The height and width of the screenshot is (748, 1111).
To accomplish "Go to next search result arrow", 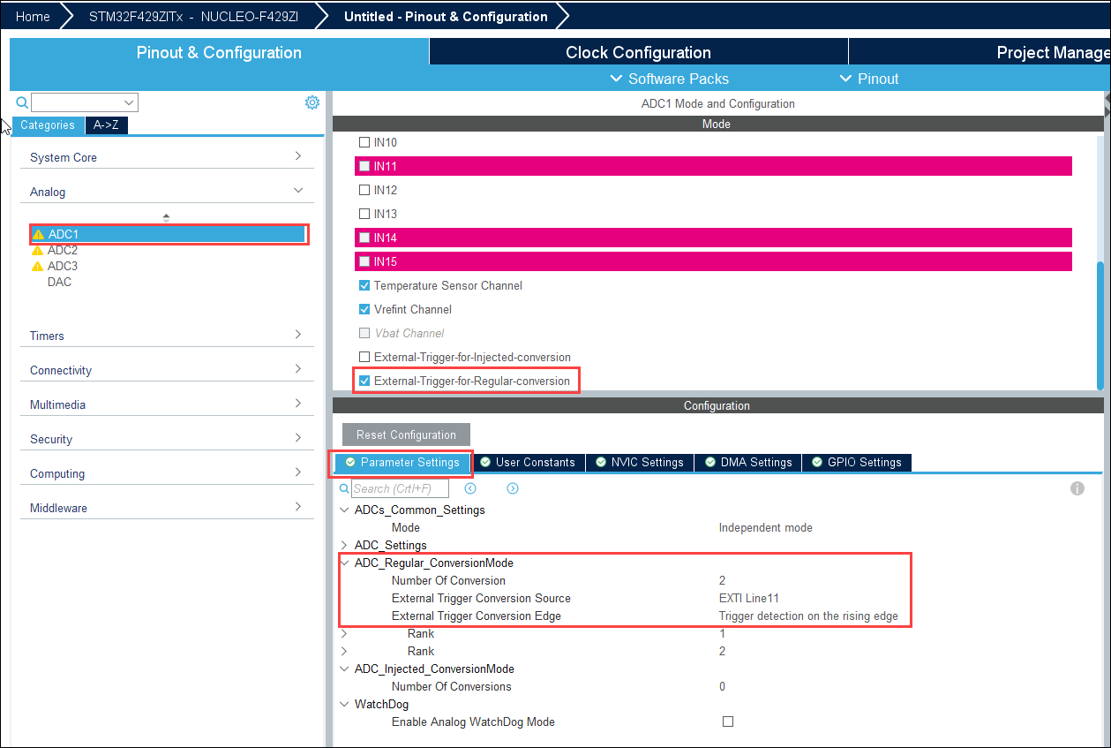I will 513,488.
